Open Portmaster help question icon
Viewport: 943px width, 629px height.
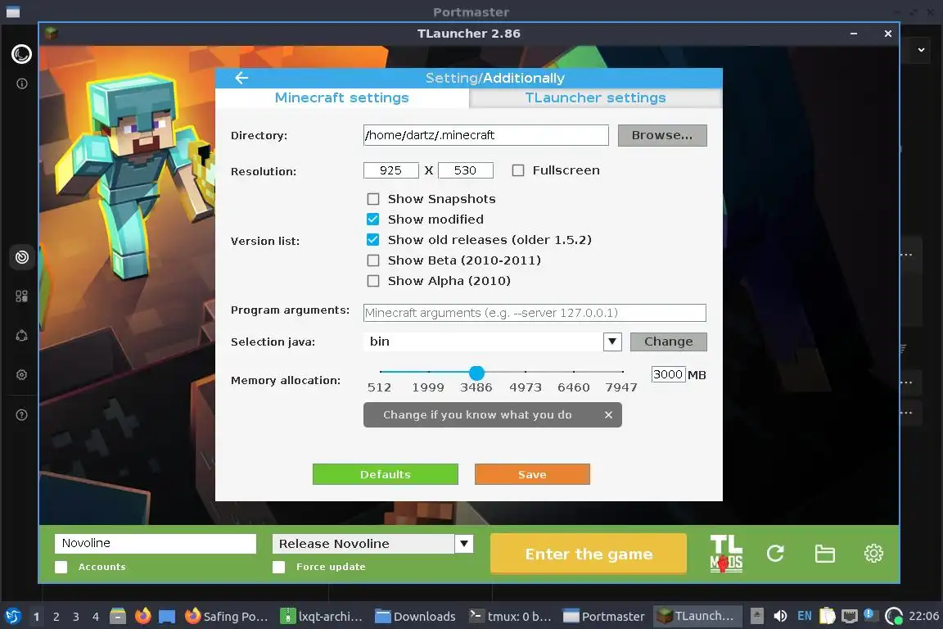[x=21, y=414]
